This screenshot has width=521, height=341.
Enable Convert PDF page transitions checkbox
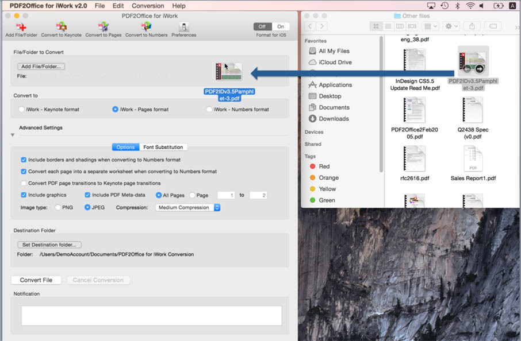[x=24, y=183]
